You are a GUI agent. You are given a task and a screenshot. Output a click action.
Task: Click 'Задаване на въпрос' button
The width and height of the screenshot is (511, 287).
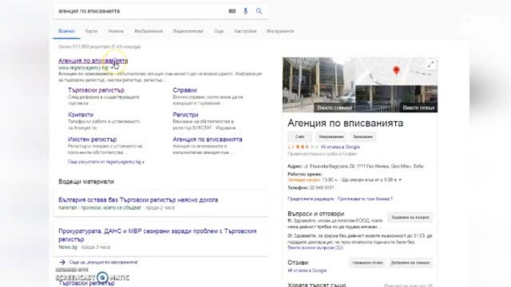point(411,217)
